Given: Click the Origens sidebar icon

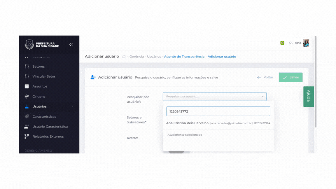Looking at the screenshot, I should click(x=27, y=97).
